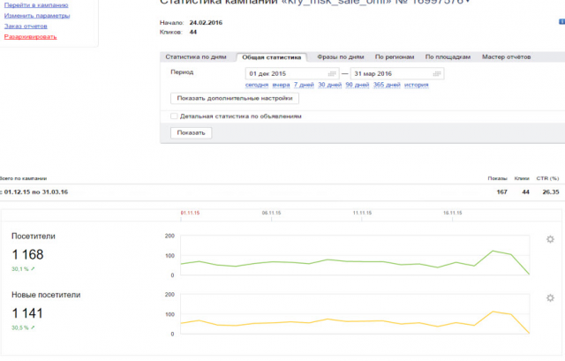Screen dimensions: 565x361
Task: Open the start date calendar icon
Action: [331, 72]
